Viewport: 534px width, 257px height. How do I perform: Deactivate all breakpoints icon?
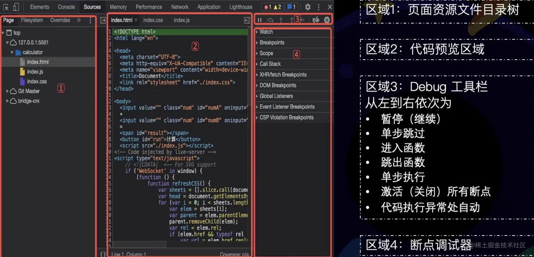[x=316, y=20]
